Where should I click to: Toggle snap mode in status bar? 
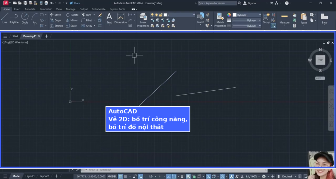click(x=126, y=176)
